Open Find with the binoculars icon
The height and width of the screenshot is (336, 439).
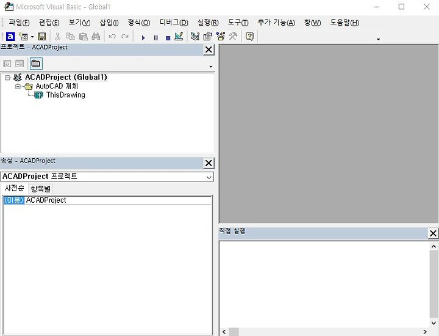click(x=96, y=37)
